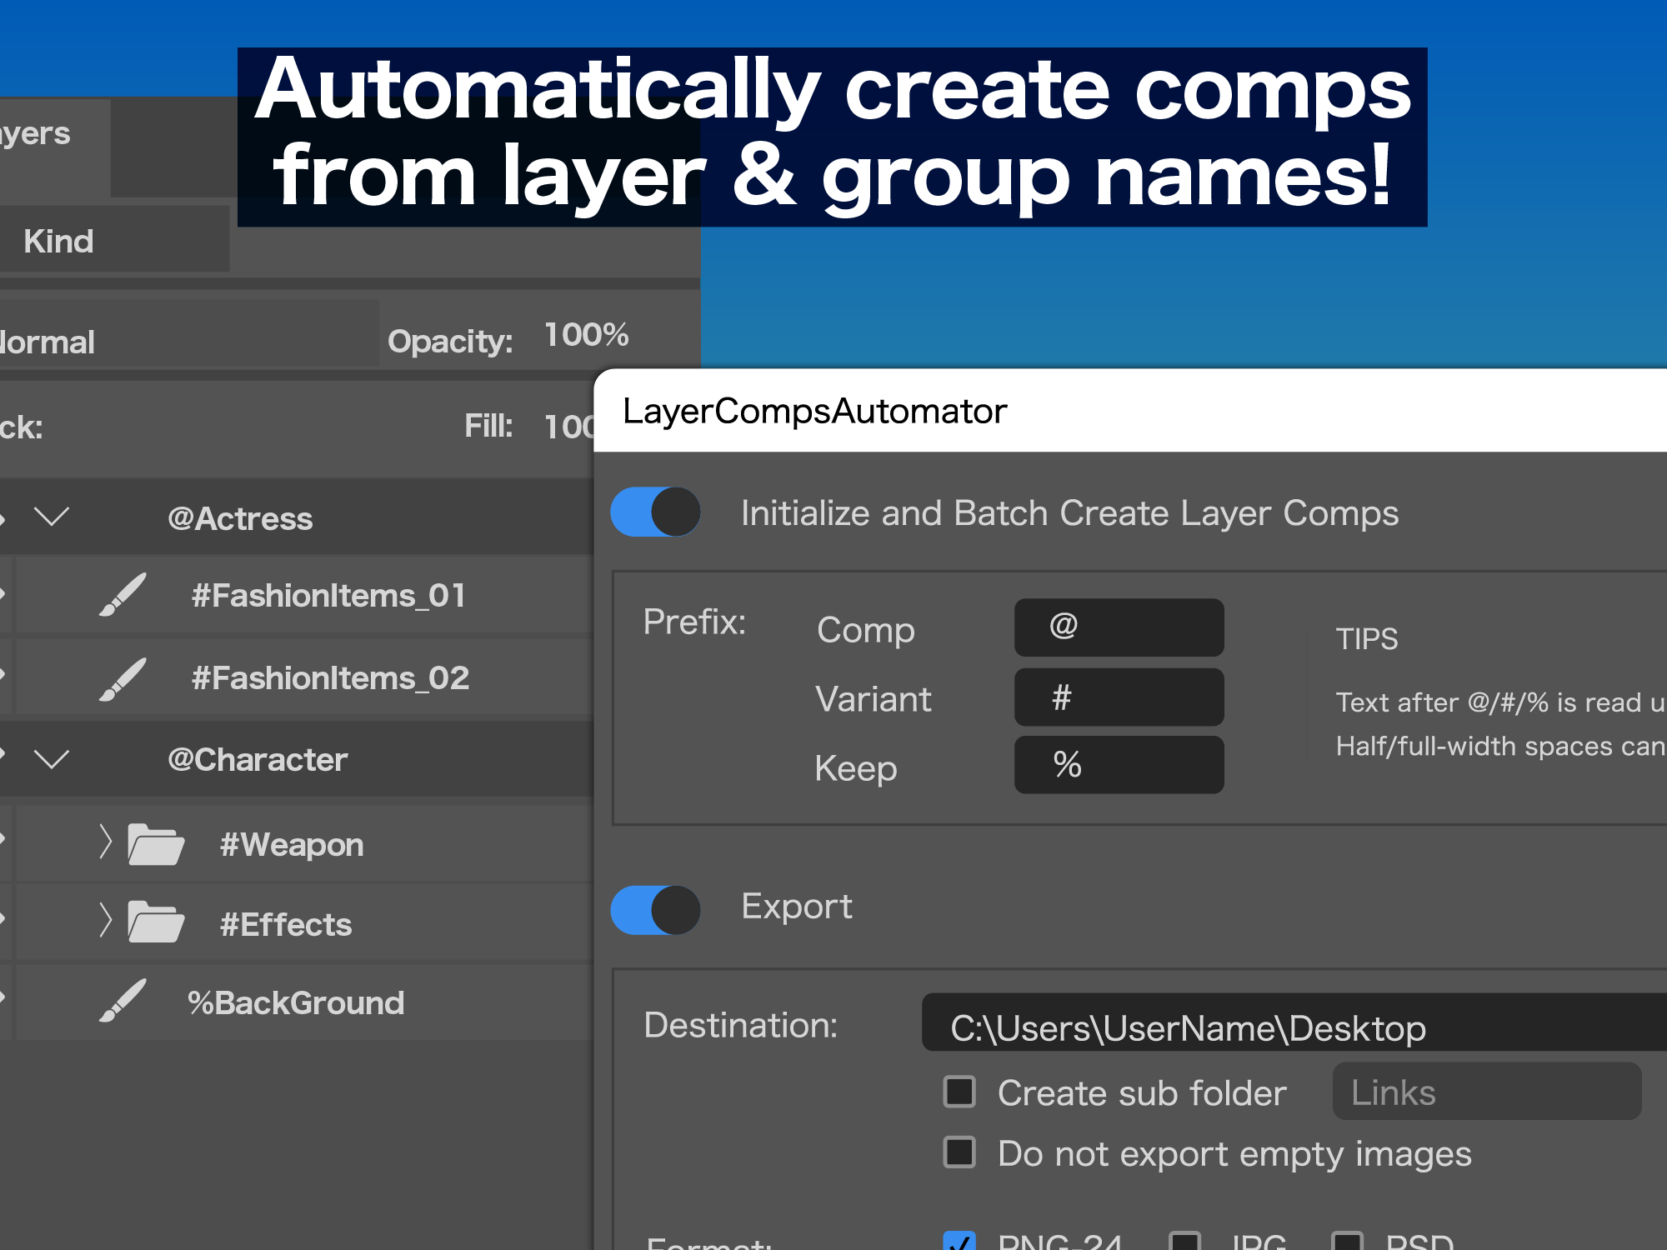Switch to the Layers panel tab
This screenshot has height=1250, width=1667.
point(55,147)
